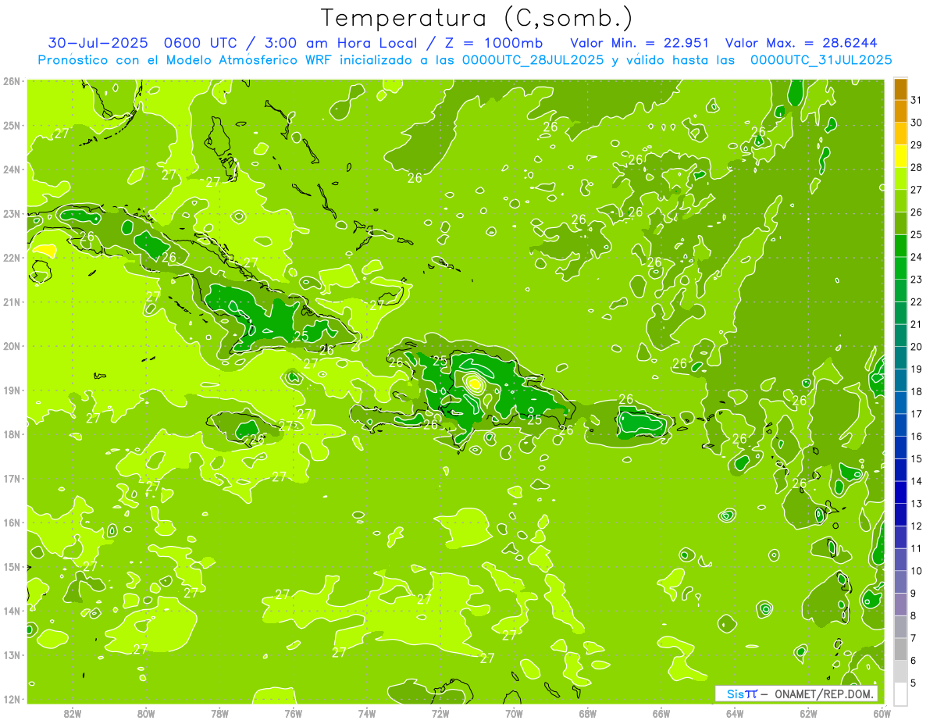The image size is (937, 724).
Task: Click the color scale value 29
Action: click(917, 145)
